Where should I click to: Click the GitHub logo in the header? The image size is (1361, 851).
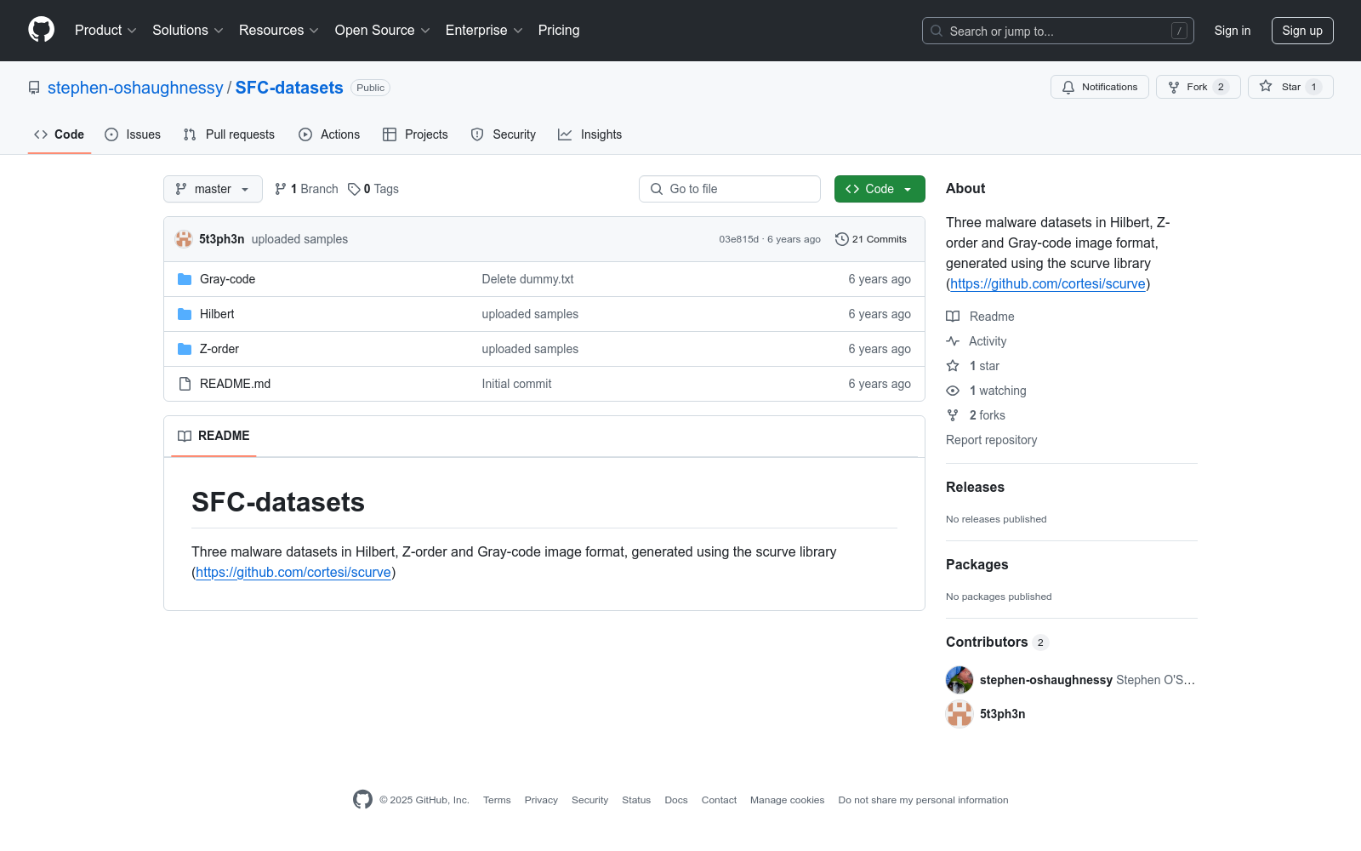pyautogui.click(x=41, y=30)
